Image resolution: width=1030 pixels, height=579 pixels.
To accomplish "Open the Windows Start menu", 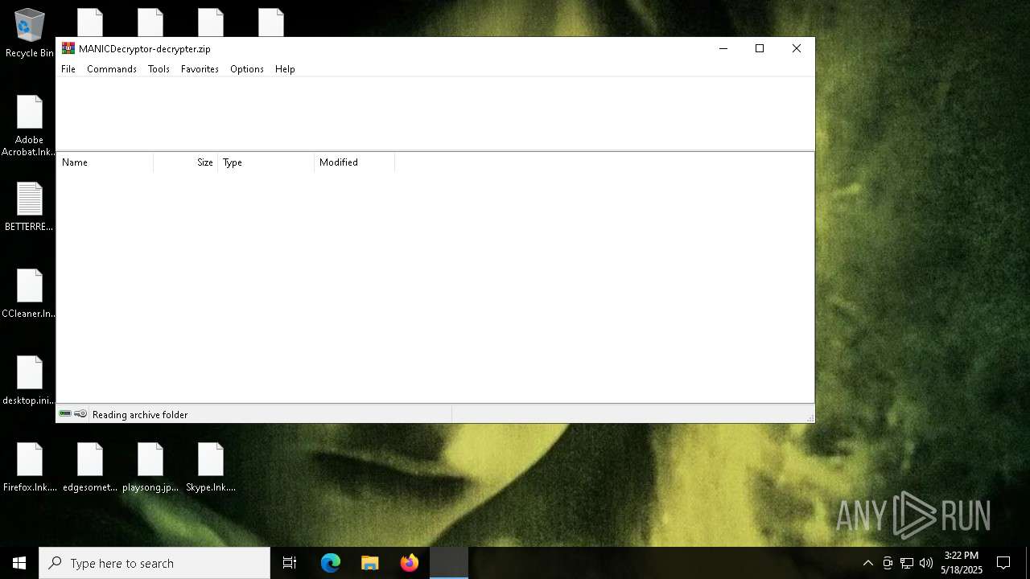I will (x=19, y=563).
